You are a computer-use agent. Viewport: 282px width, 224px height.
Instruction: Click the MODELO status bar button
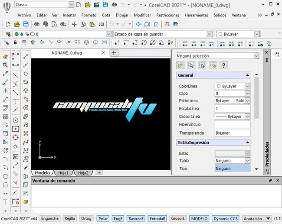(199, 219)
